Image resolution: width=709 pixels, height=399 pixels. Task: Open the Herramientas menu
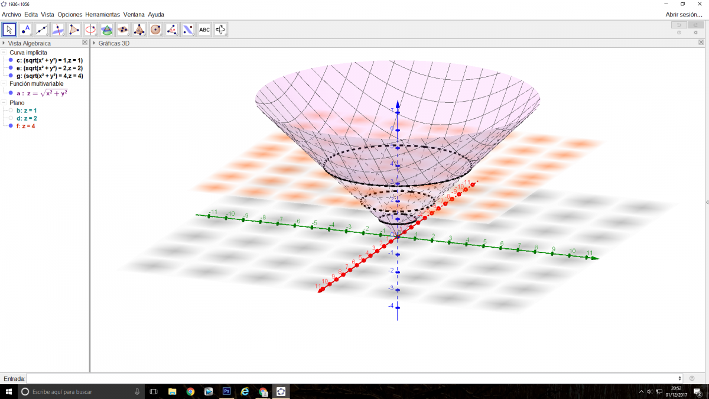pyautogui.click(x=102, y=14)
